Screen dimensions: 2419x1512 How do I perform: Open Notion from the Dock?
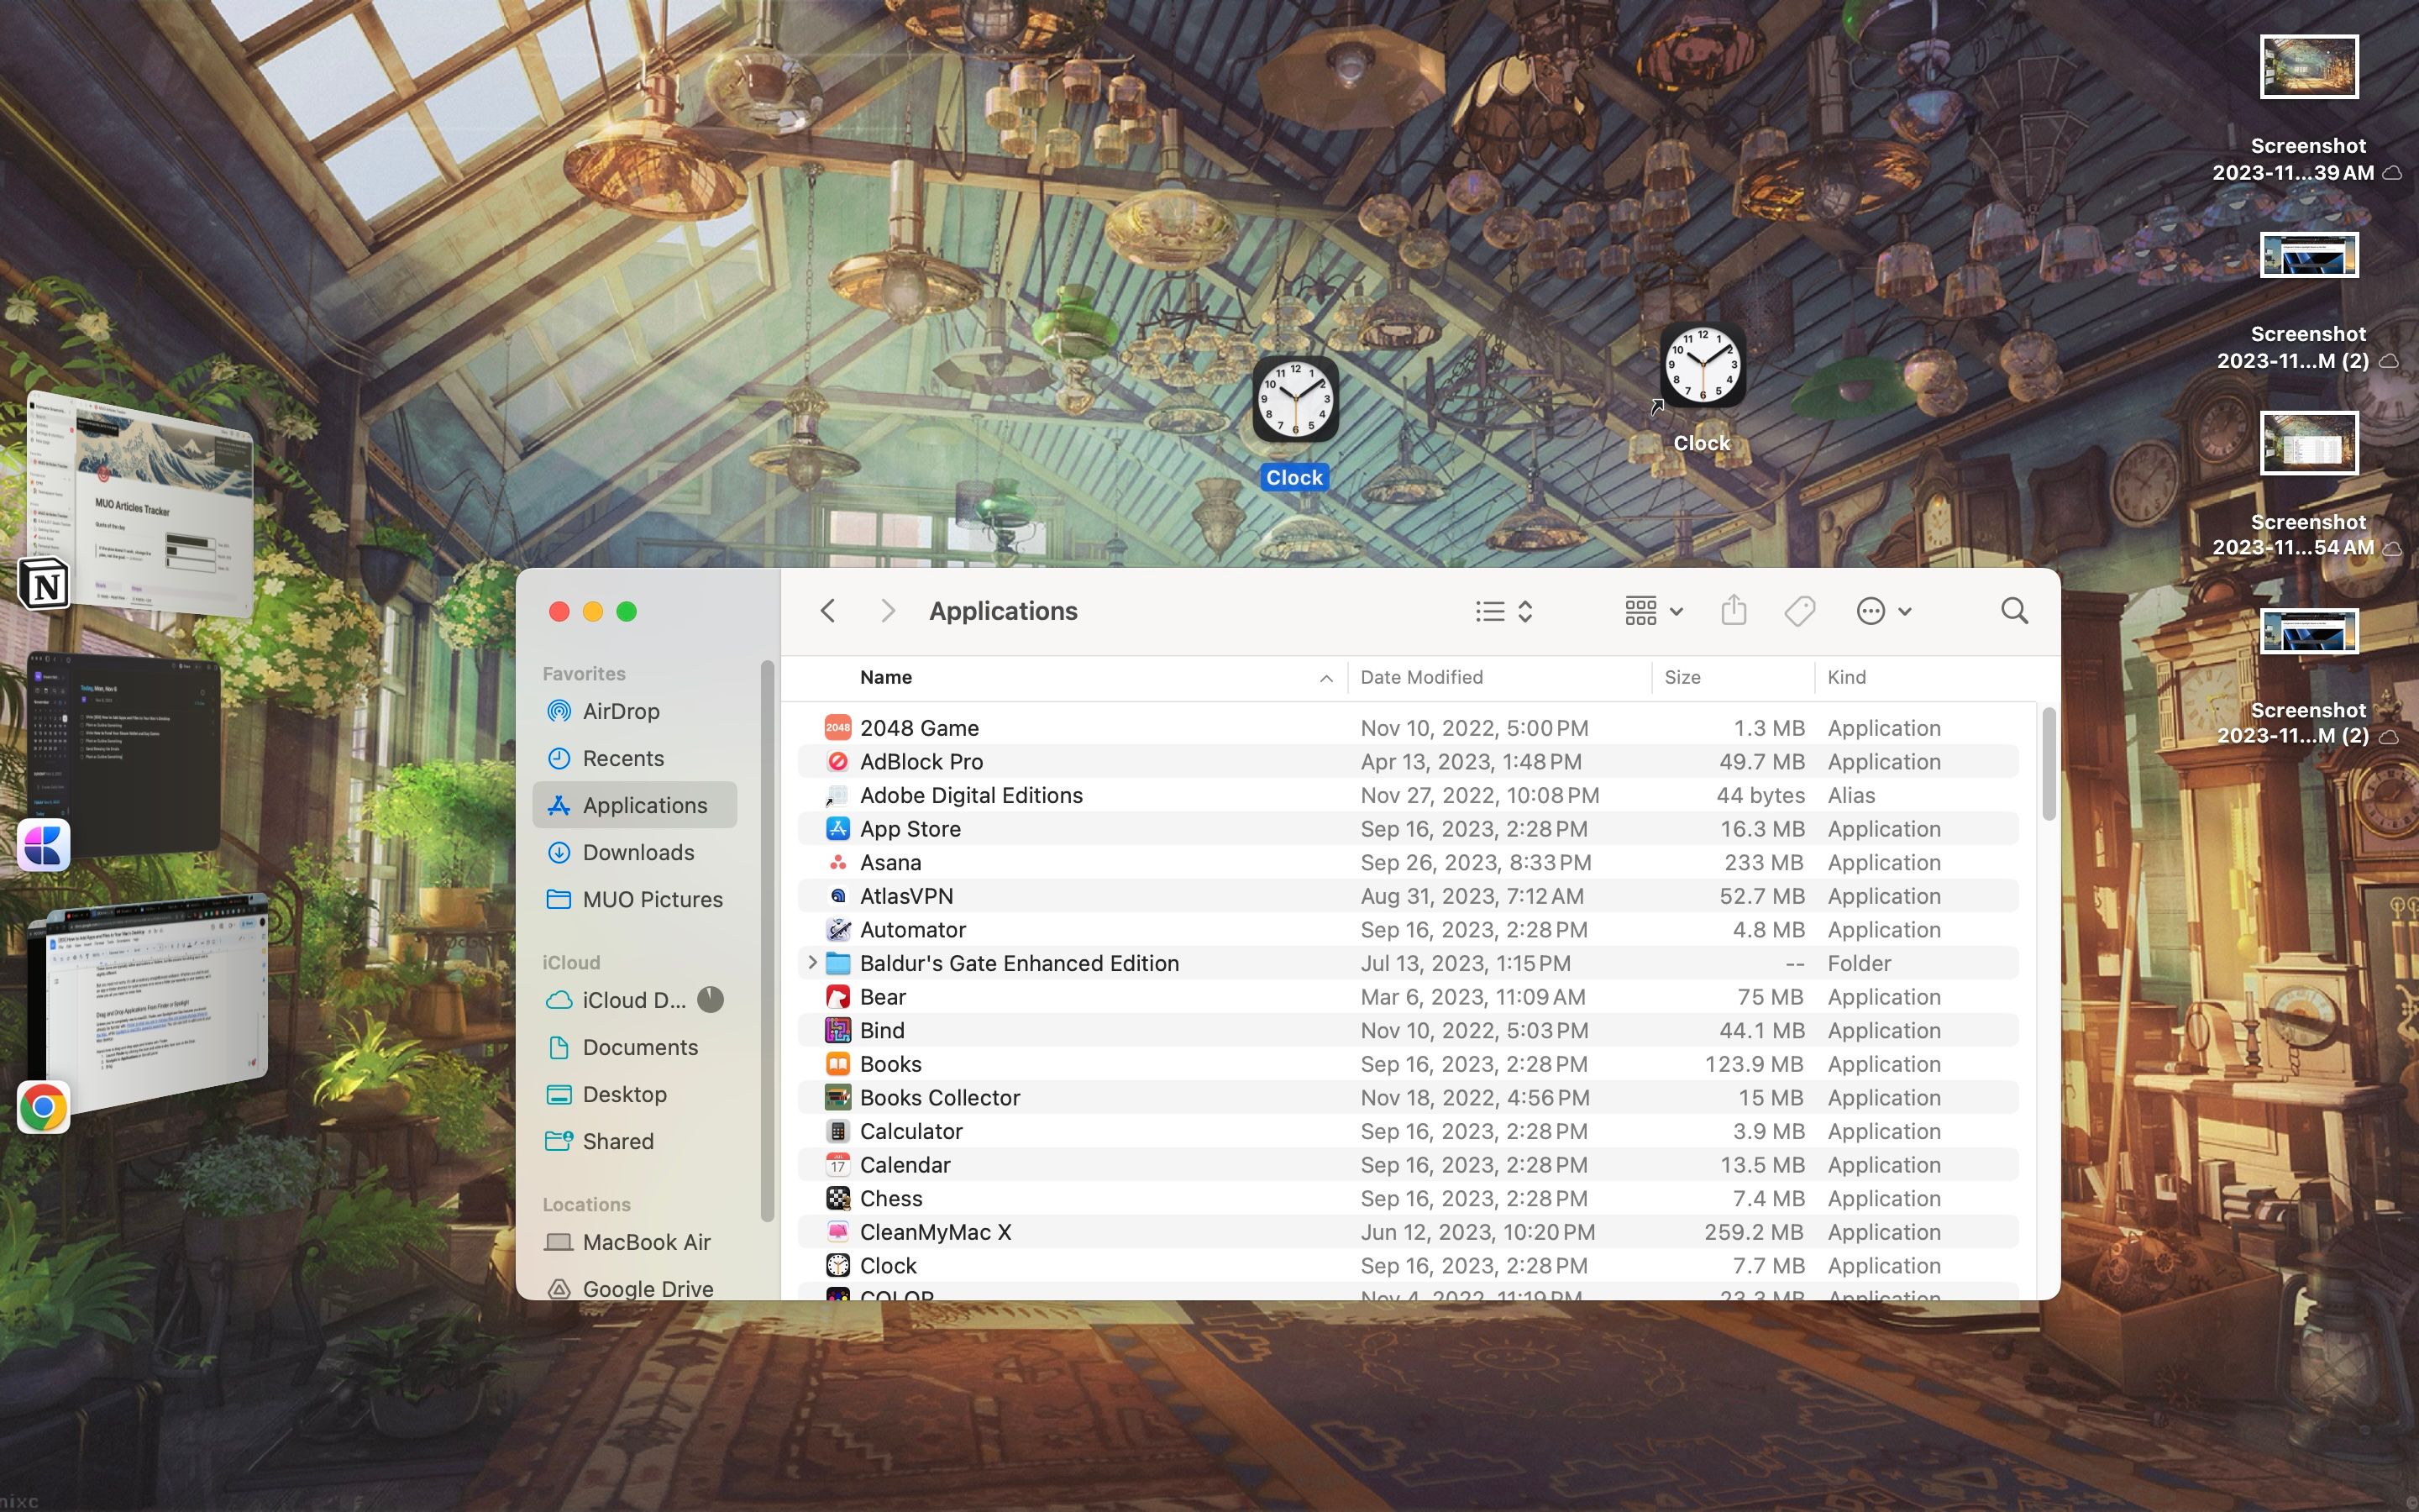coord(43,583)
